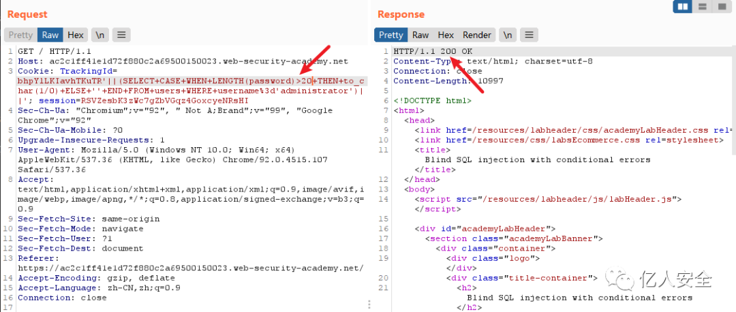Viewport: 736px width, 312px height.
Task: Click labHeader.js script line
Action: coord(548,199)
